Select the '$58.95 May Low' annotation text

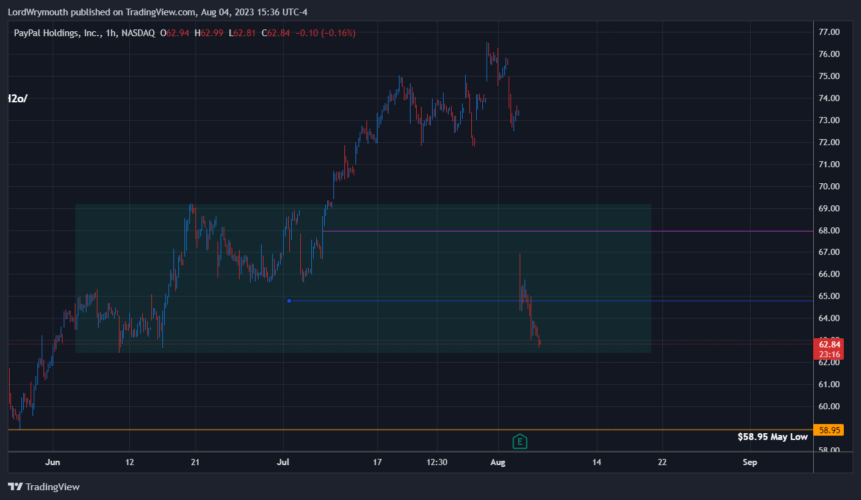(x=773, y=437)
